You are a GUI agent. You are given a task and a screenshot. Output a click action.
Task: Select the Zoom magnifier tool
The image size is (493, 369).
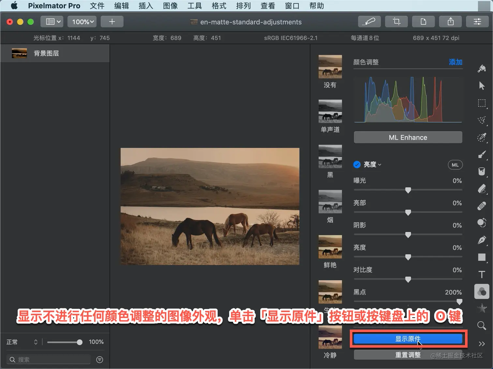click(482, 326)
